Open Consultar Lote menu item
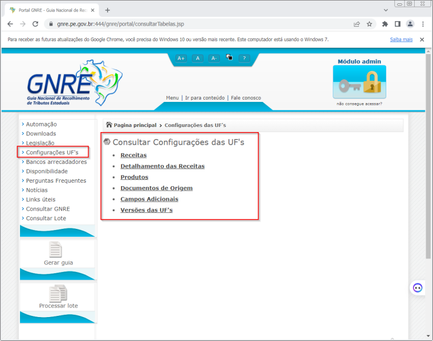 46,218
